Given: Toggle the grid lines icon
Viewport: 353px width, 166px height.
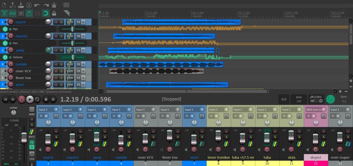Looking at the screenshot, I should pyautogui.click(x=37, y=13).
